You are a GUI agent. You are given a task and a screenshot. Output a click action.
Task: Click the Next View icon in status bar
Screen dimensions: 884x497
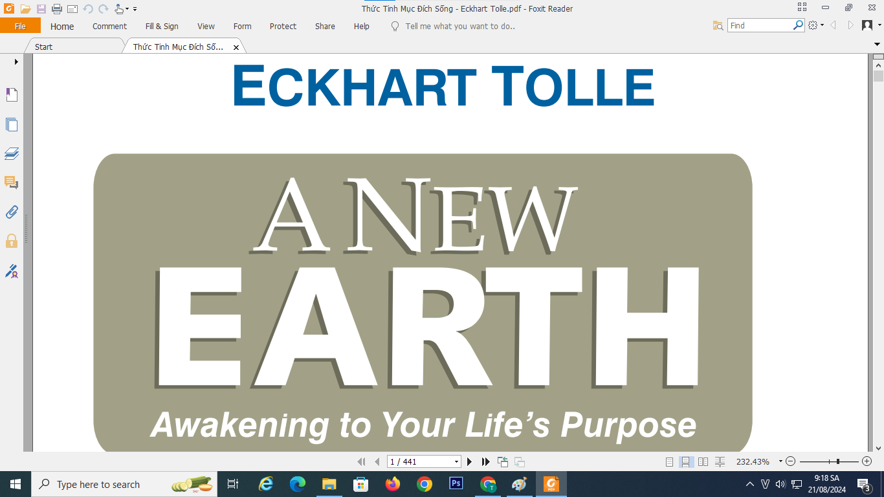click(519, 461)
